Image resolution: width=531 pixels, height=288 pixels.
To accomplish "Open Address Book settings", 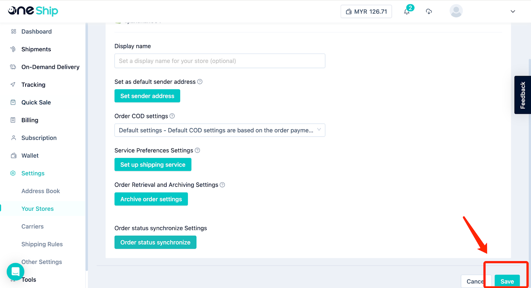I will (40, 191).
